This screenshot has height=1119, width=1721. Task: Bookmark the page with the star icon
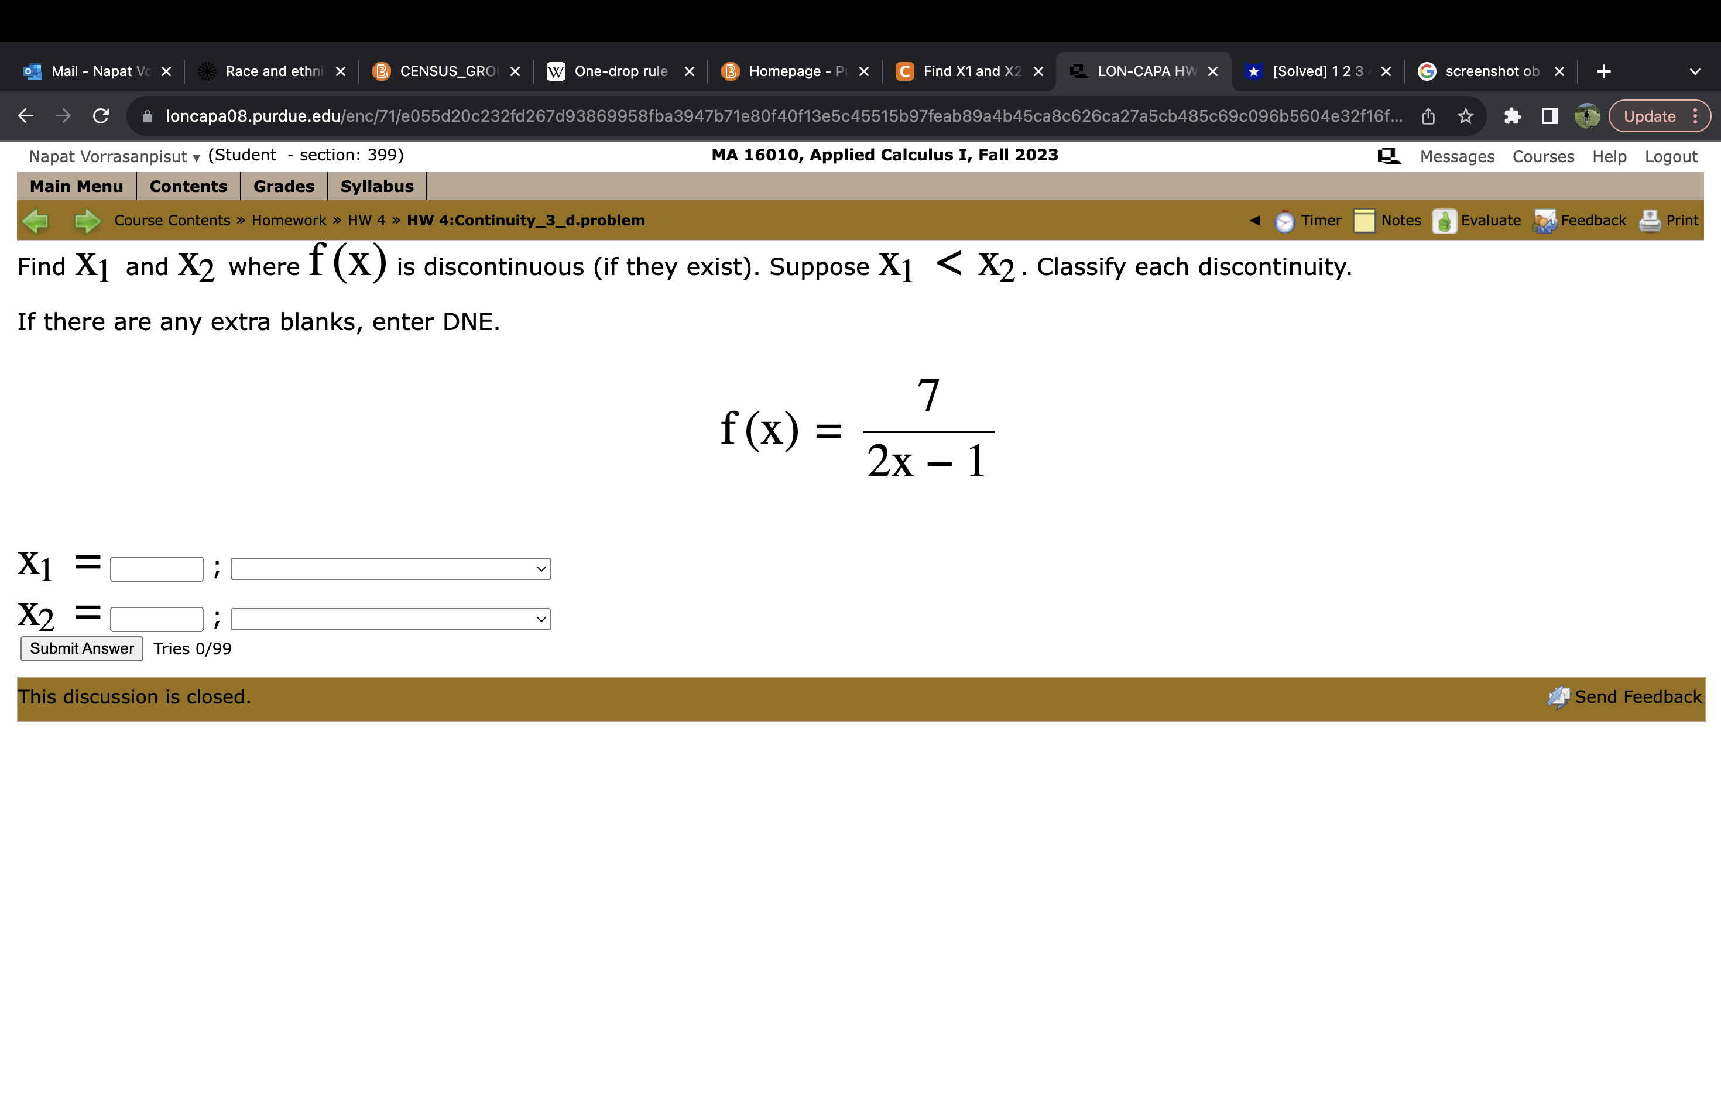[x=1465, y=116]
